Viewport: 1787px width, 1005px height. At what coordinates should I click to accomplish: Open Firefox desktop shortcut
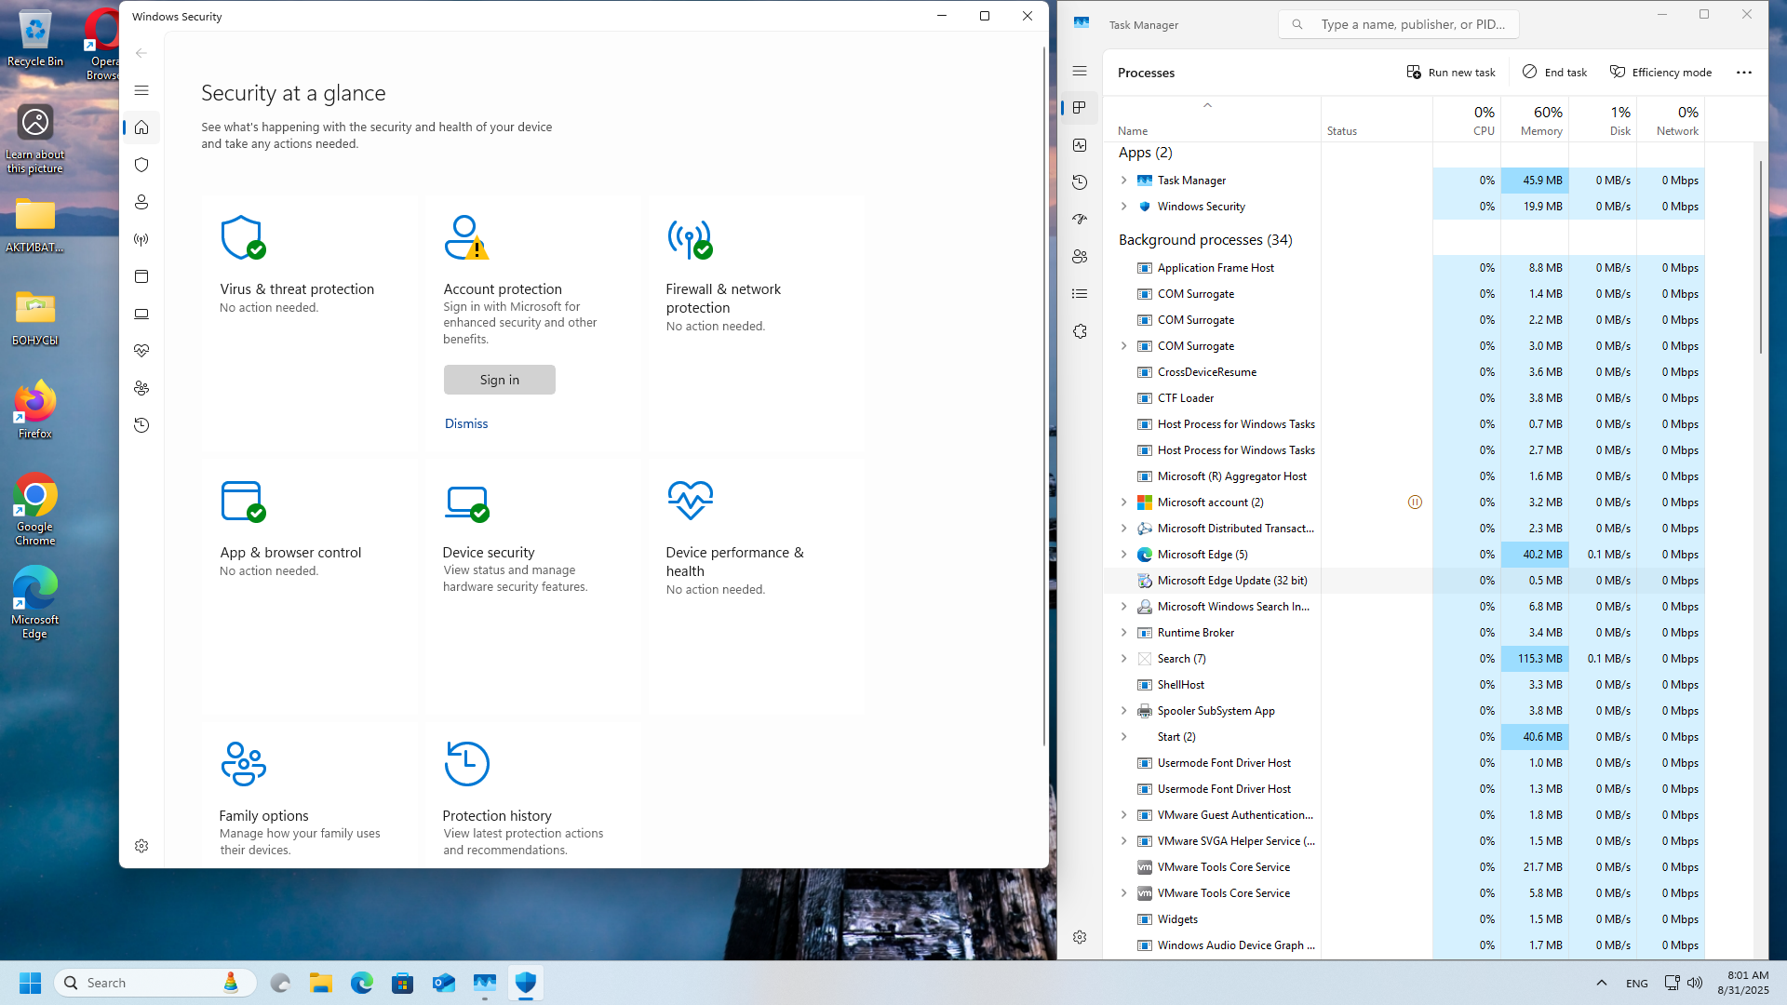tap(35, 409)
